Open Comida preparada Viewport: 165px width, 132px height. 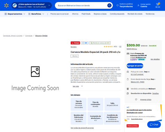point(117,14)
